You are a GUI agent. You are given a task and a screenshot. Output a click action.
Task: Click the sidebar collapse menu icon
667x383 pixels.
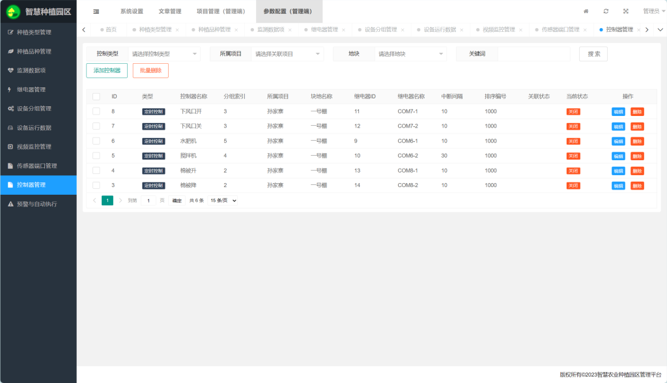pyautogui.click(x=96, y=11)
